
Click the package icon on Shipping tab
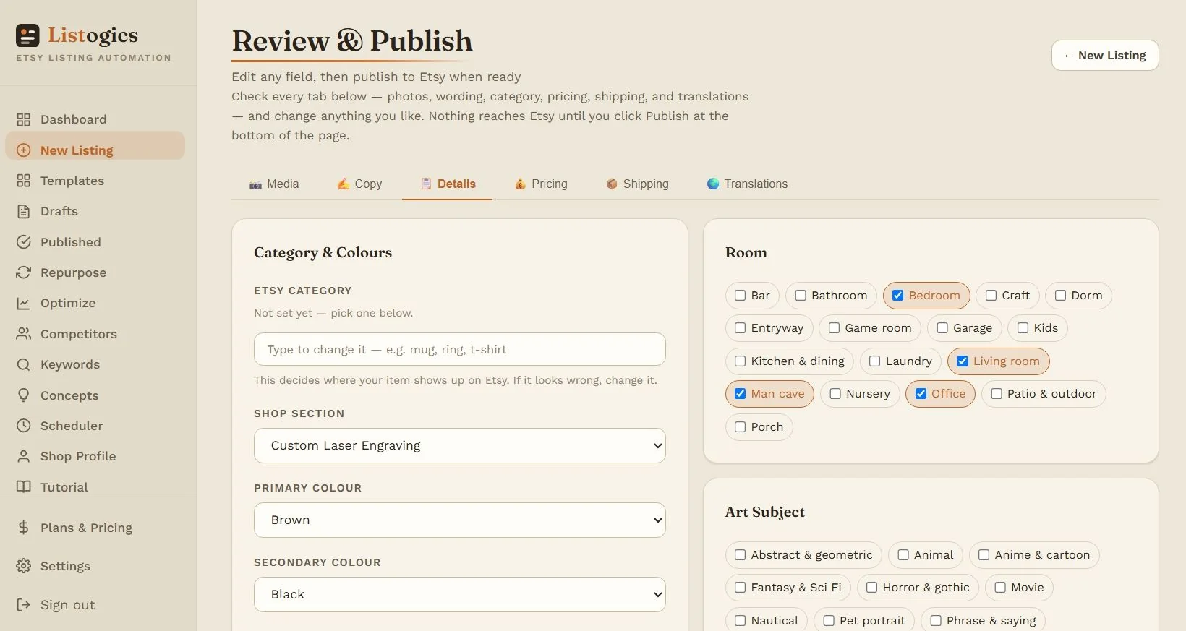coord(612,184)
